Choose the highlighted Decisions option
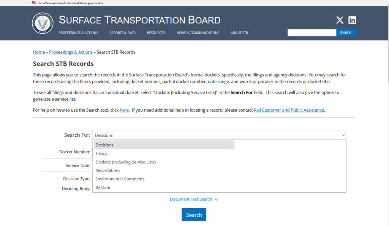The width and height of the screenshot is (389, 226). [x=104, y=145]
